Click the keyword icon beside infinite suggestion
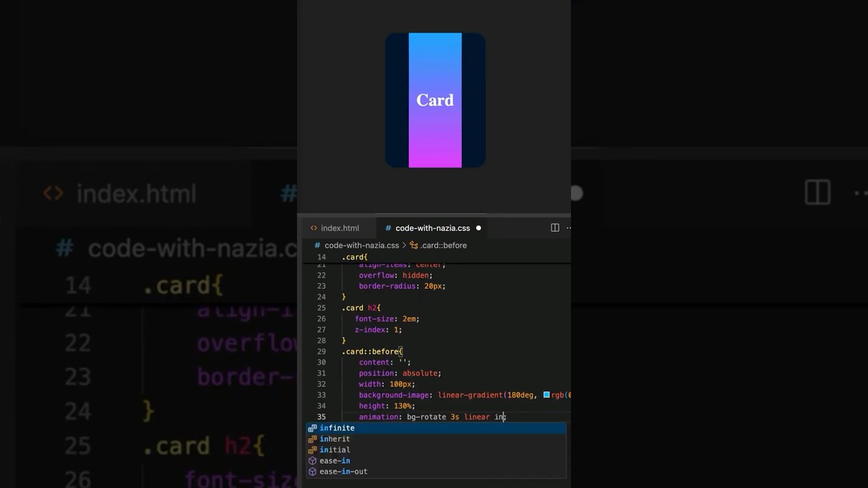Screen dimensions: 868x488 pyautogui.click(x=313, y=428)
